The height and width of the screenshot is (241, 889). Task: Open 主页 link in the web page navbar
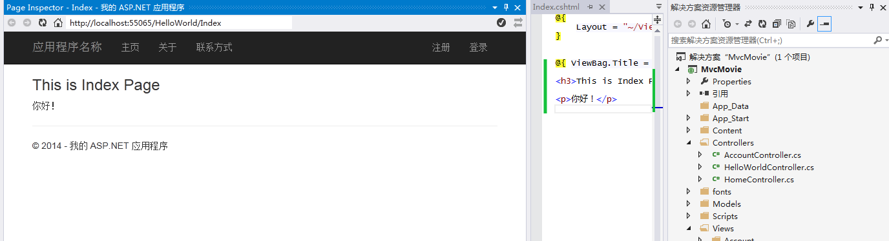pyautogui.click(x=130, y=48)
